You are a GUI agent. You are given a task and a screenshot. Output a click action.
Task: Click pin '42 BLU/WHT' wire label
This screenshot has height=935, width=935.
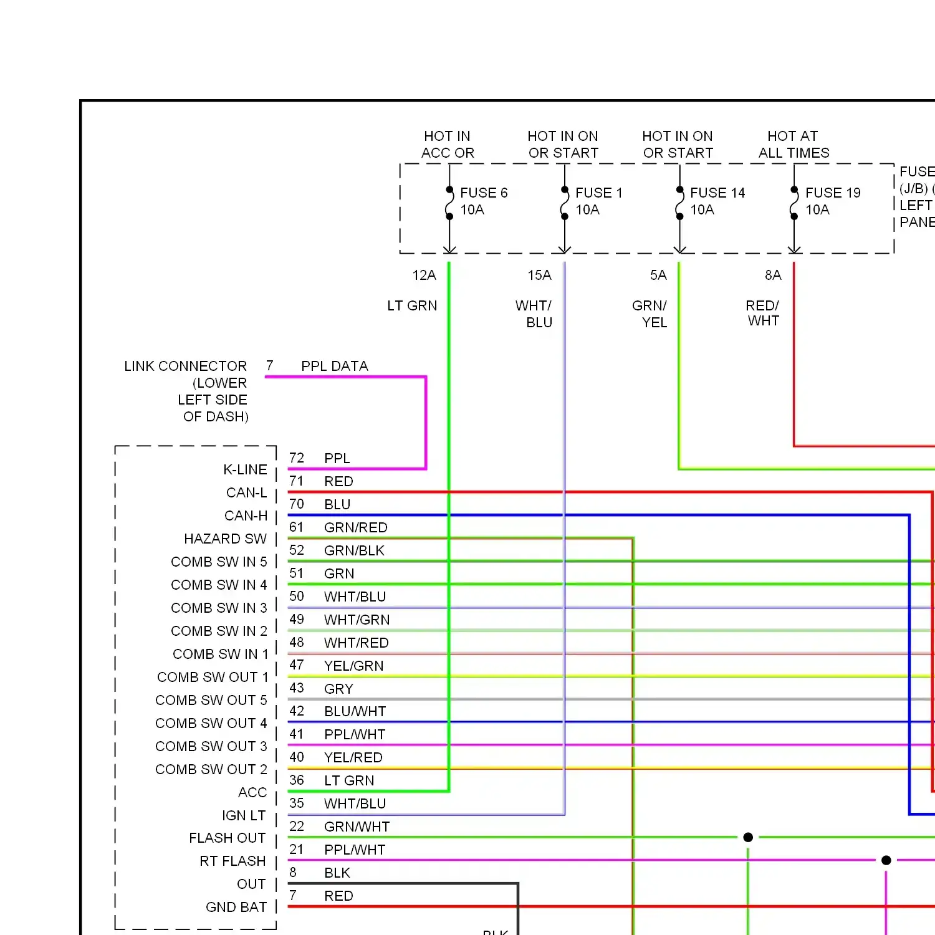[338, 711]
